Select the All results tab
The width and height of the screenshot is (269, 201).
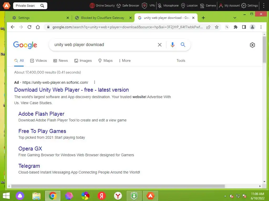(x=19, y=60)
